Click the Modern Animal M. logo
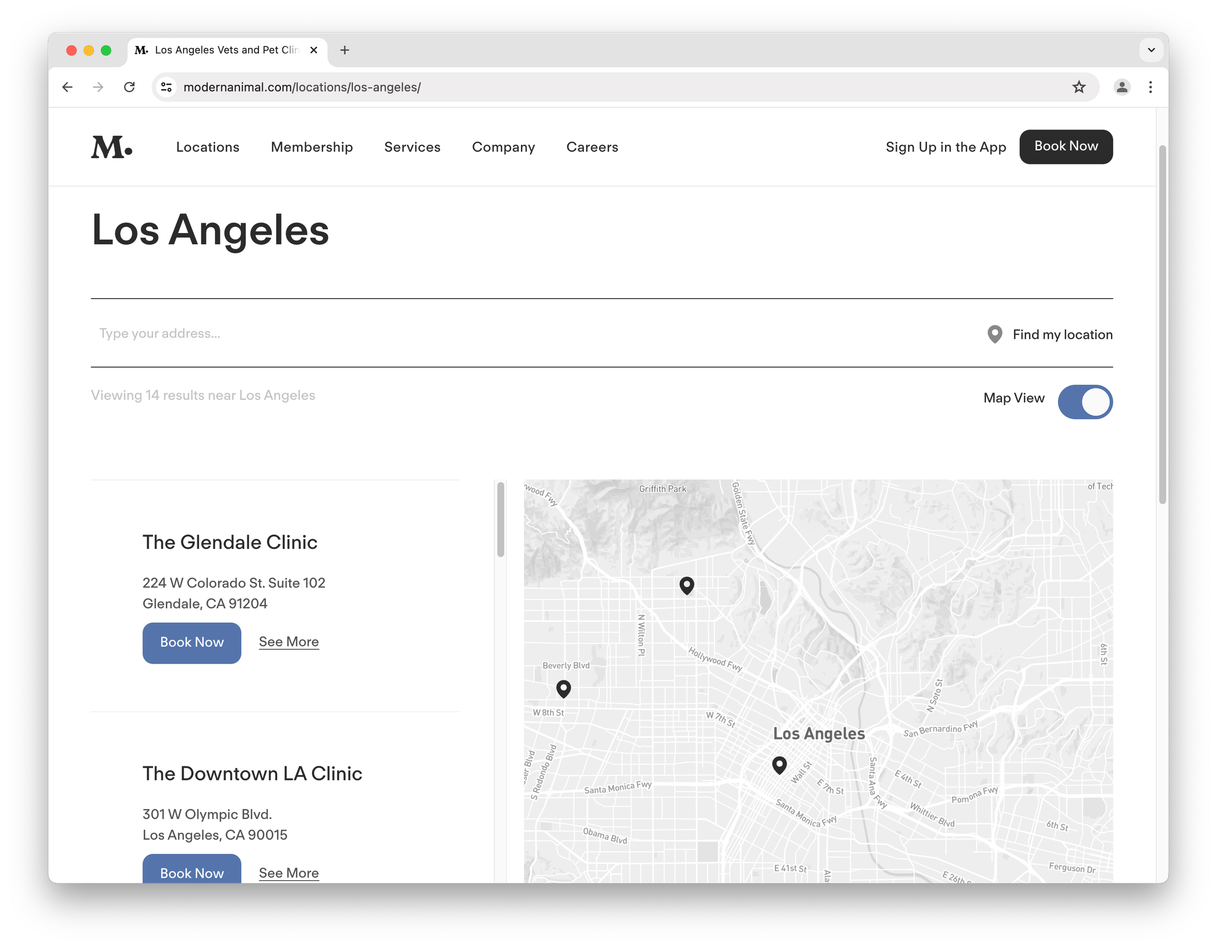Screen dimensions: 1217x947 (x=112, y=147)
